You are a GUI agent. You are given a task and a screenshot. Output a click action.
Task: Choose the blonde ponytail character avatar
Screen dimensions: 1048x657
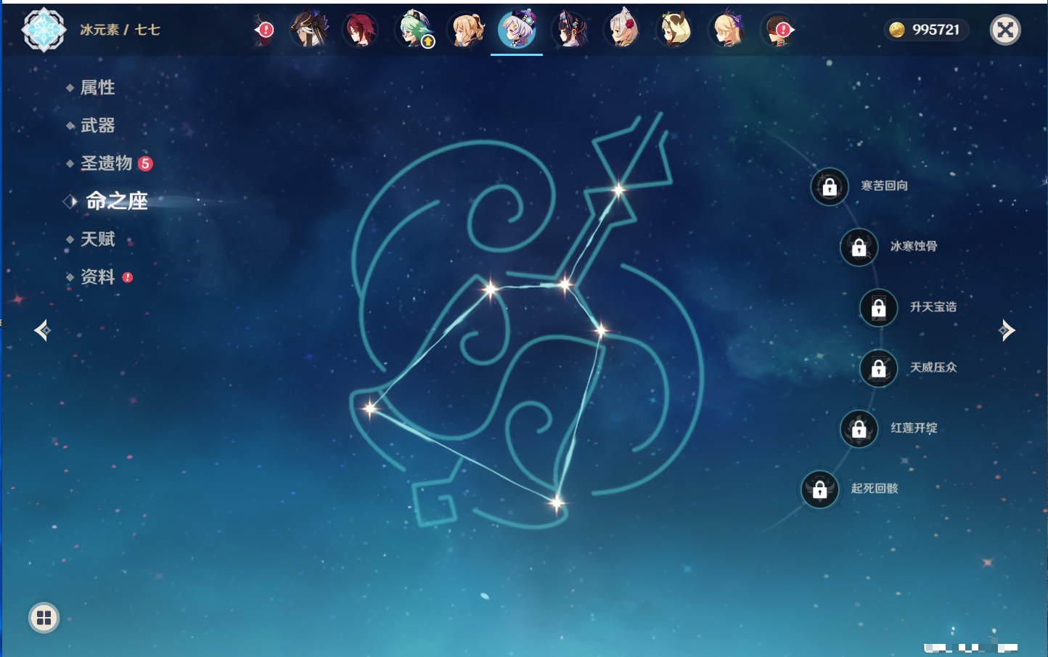pyautogui.click(x=467, y=30)
